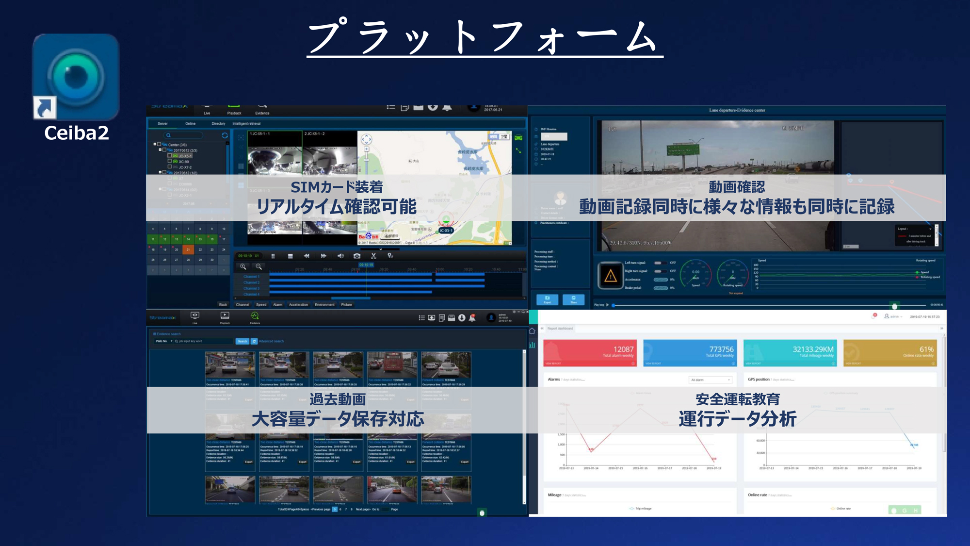Image resolution: width=970 pixels, height=546 pixels.
Task: Check the XC-90 device checkbox
Action: pos(170,161)
